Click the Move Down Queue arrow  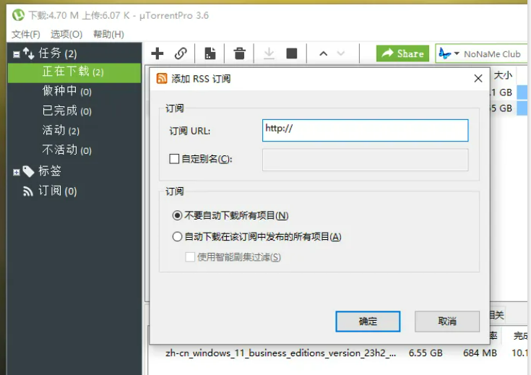coord(341,53)
